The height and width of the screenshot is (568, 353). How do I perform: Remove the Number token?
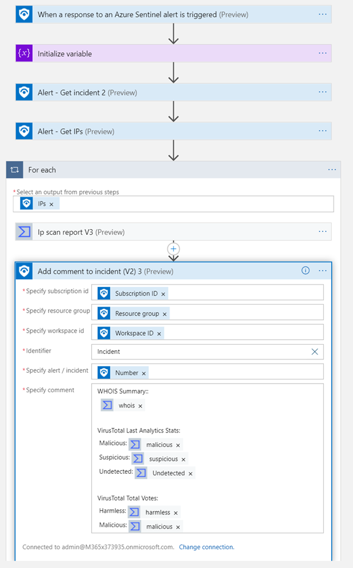click(144, 373)
